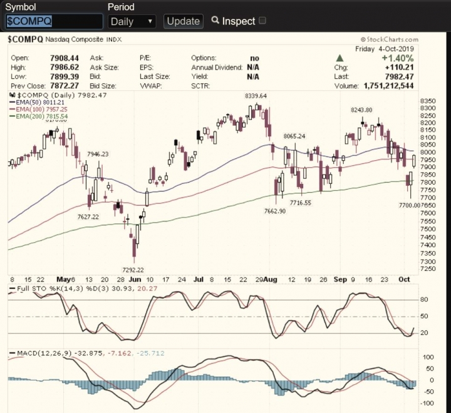This screenshot has width=451, height=413.
Task: Click the 8243.80 price label
Action: click(x=361, y=110)
